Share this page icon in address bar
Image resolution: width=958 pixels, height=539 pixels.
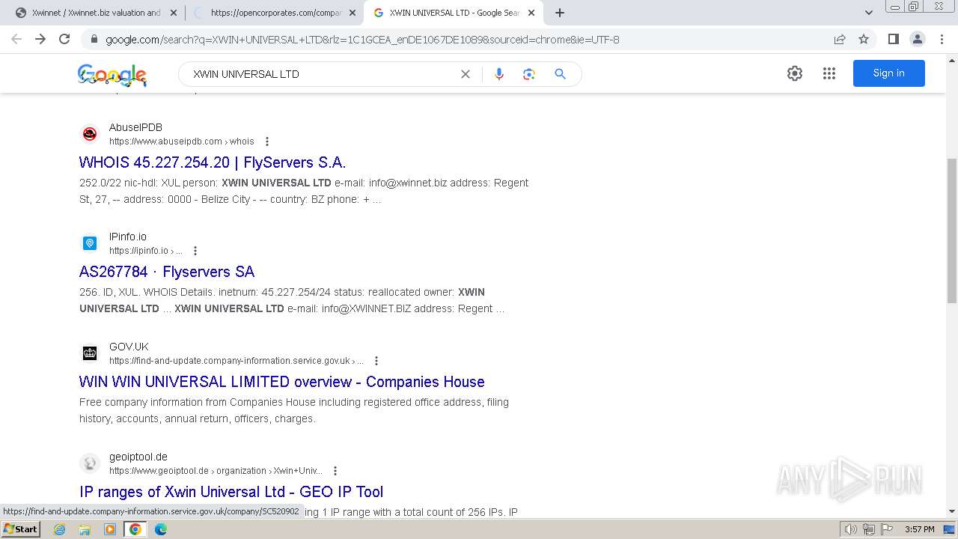[x=840, y=39]
